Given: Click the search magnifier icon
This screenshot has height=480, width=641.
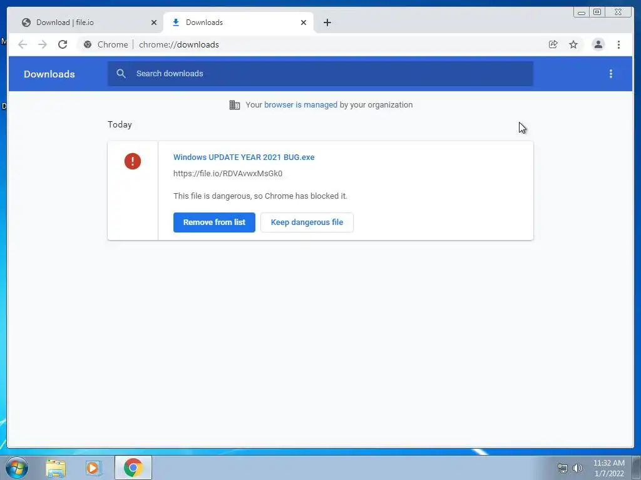Looking at the screenshot, I should click(x=121, y=74).
